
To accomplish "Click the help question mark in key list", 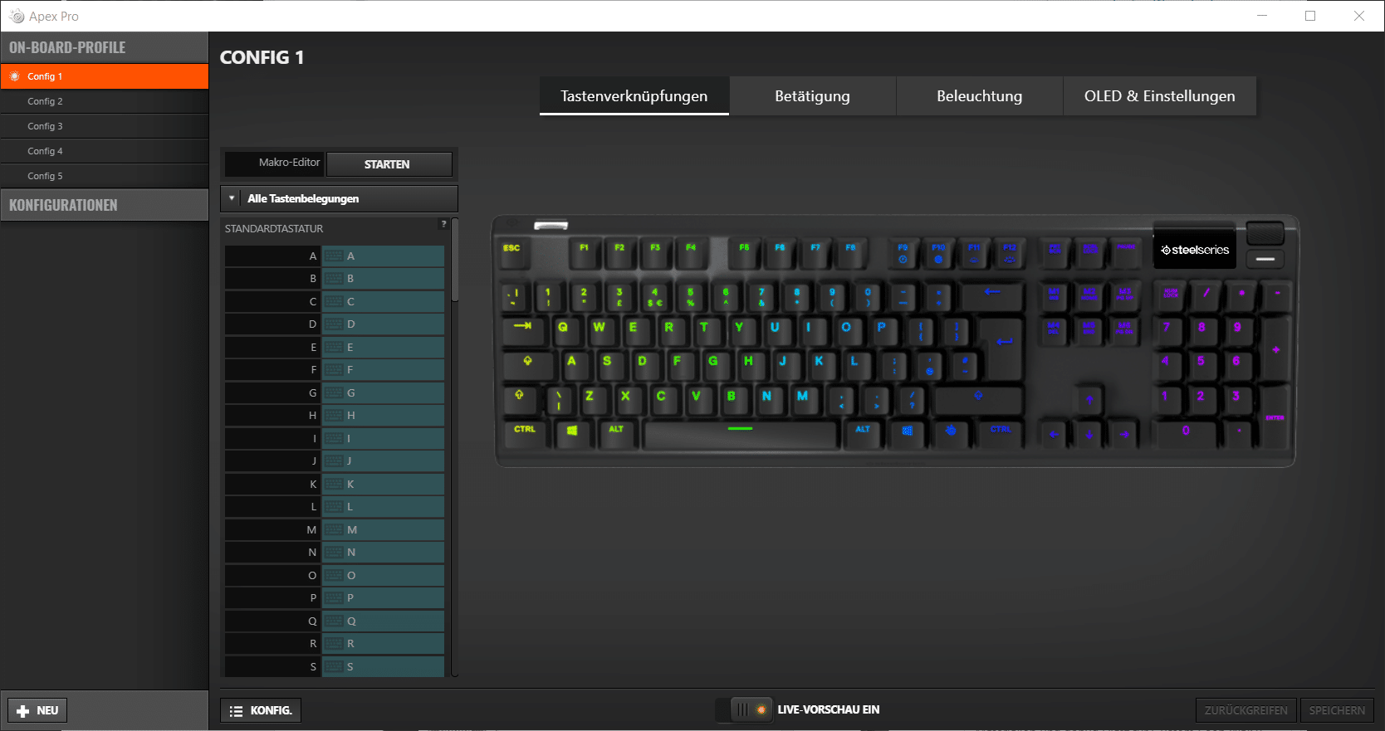I will [443, 224].
